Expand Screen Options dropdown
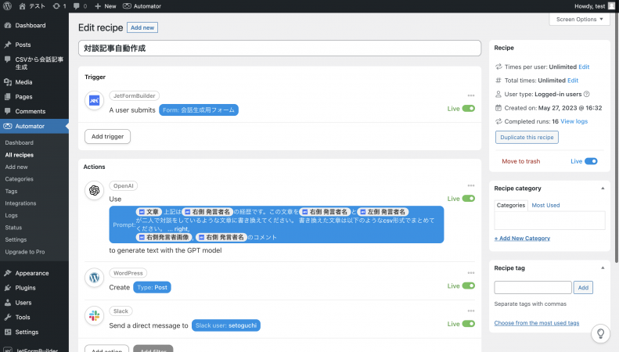 pos(579,20)
